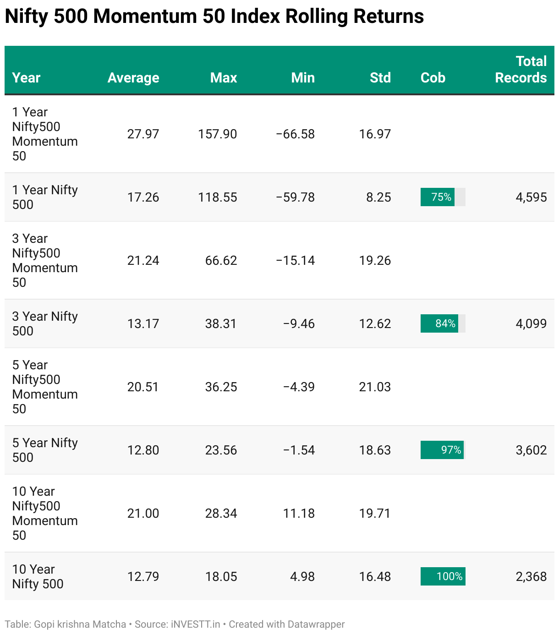Select the Min column header

click(303, 78)
